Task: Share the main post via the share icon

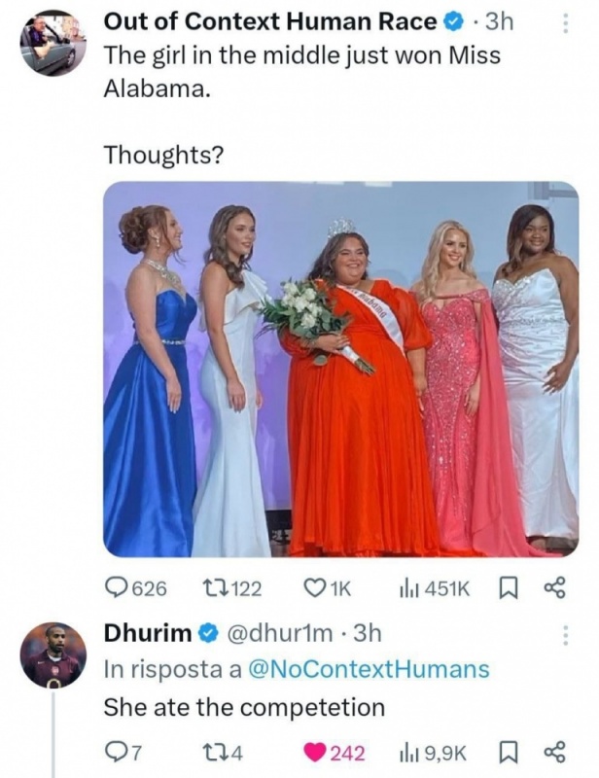Action: point(555,589)
